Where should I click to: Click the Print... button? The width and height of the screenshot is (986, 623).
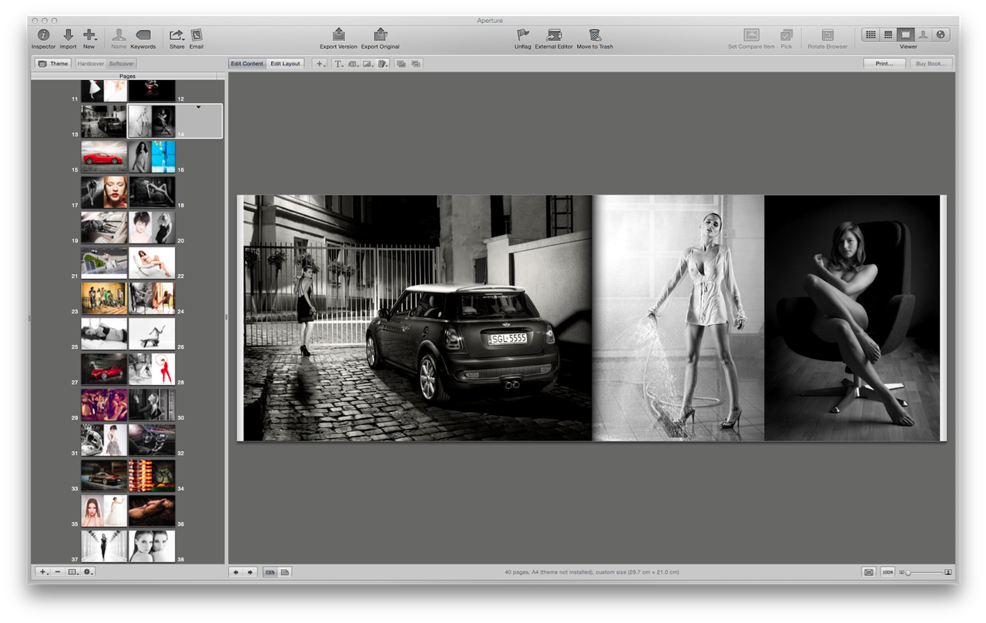pos(884,63)
